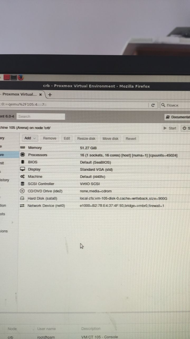Select the Memory icon row

23,148
